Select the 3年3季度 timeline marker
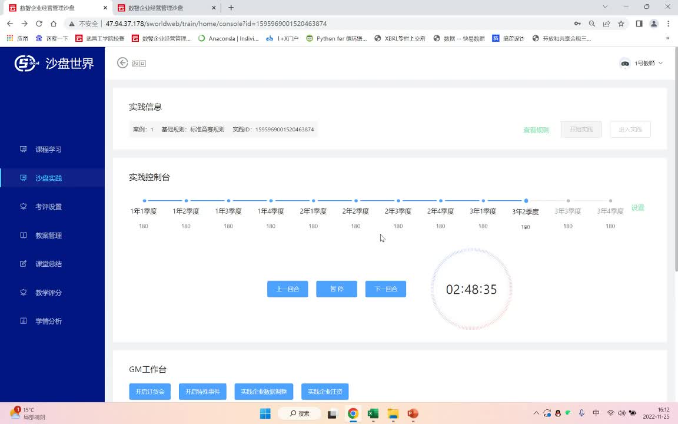Viewport: 678px width, 424px height. [x=568, y=201]
